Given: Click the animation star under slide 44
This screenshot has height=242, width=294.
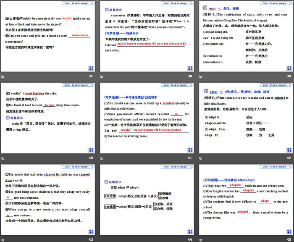Looking at the screenshot, I should pos(102,239).
